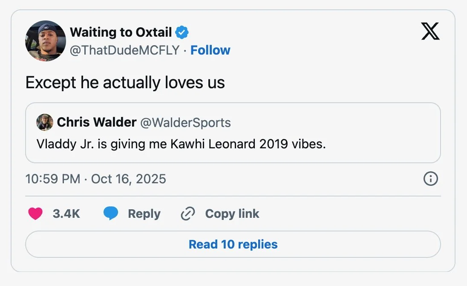Click Chris Walder's small avatar
Screen dimensions: 467x286
[45, 123]
